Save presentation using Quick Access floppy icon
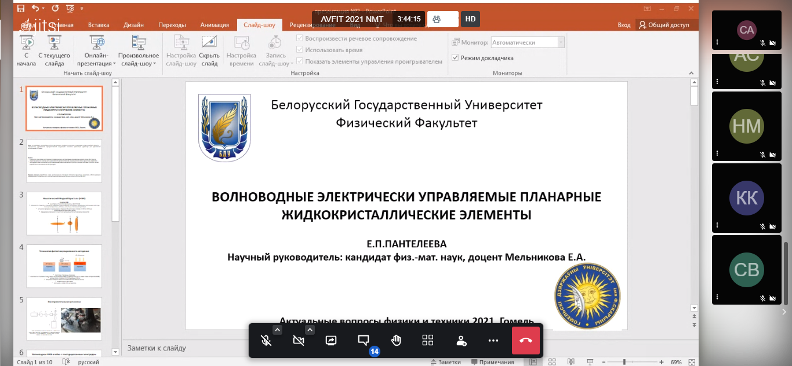This screenshot has height=366, width=792. (x=21, y=9)
